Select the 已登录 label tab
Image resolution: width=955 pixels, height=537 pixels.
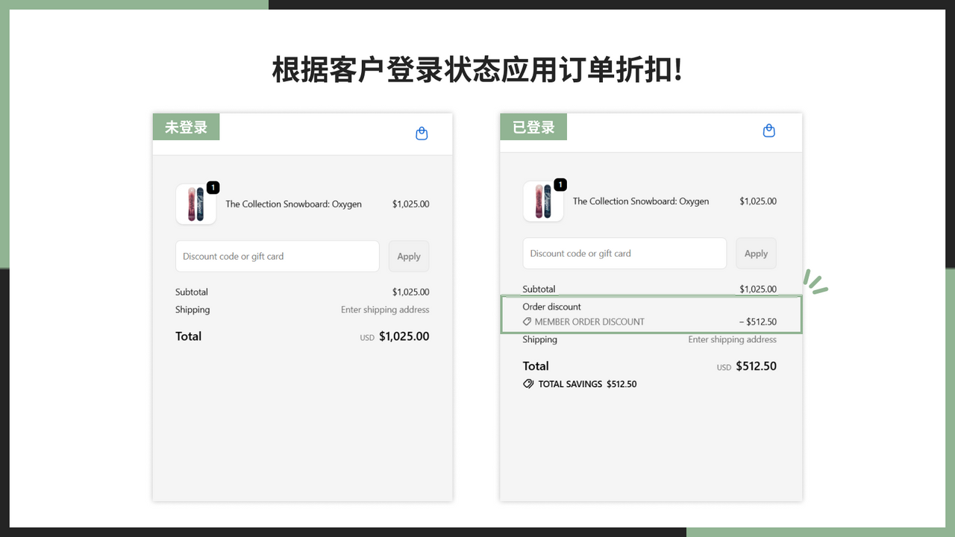[x=533, y=127]
